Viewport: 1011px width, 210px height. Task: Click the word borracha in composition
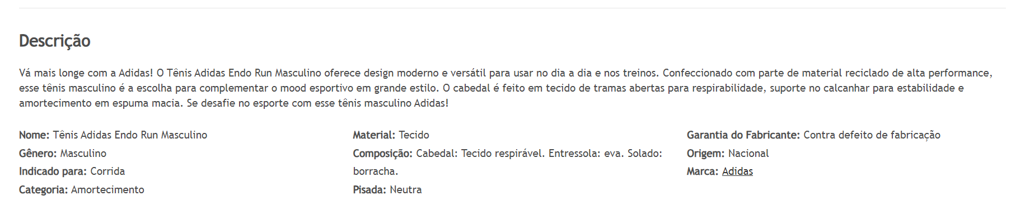(376, 171)
